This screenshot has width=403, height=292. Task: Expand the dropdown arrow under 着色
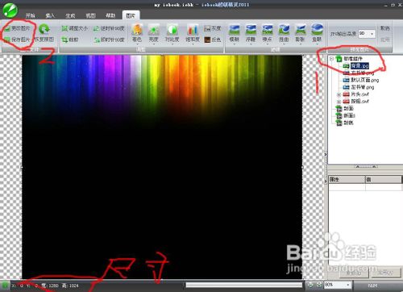[x=137, y=44]
